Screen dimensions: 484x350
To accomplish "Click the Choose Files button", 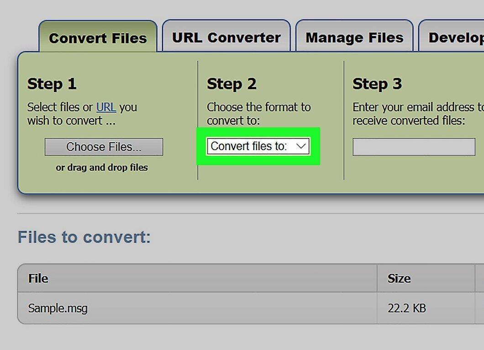I will pos(104,147).
